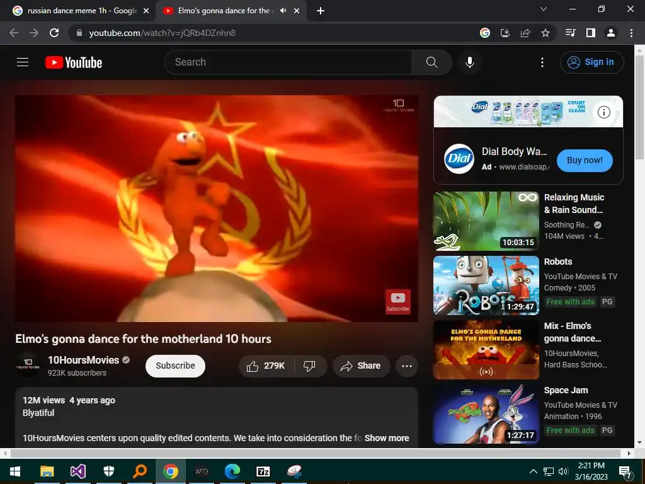Open the YouTube hamburger guide menu
645x484 pixels.
[x=23, y=62]
